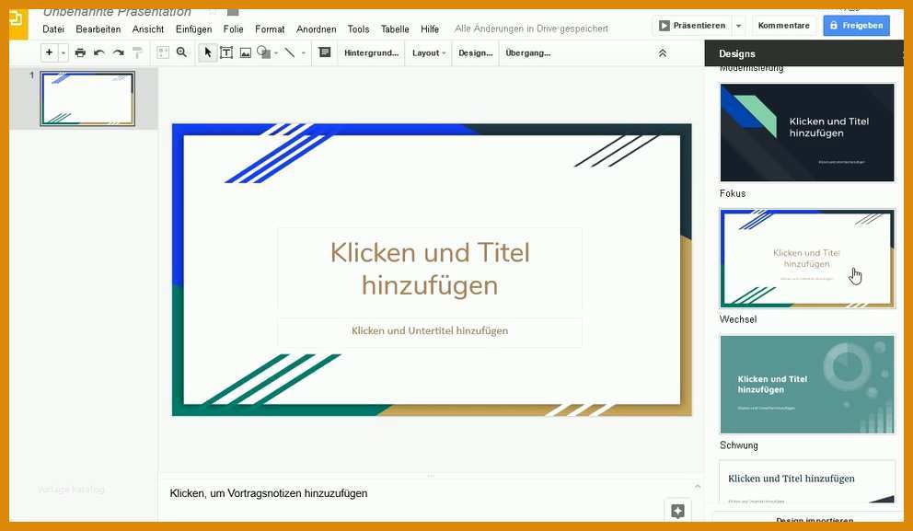Select the zoom magnifier tool
The height and width of the screenshot is (531, 913).
point(181,52)
